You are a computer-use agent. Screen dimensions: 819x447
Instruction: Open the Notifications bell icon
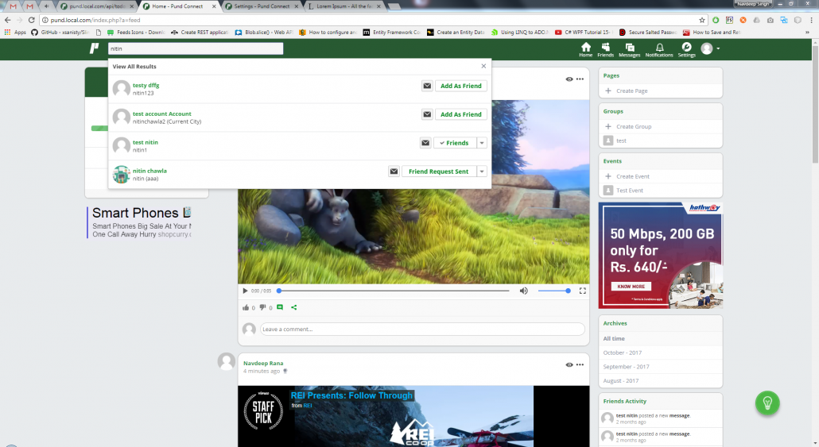659,49
